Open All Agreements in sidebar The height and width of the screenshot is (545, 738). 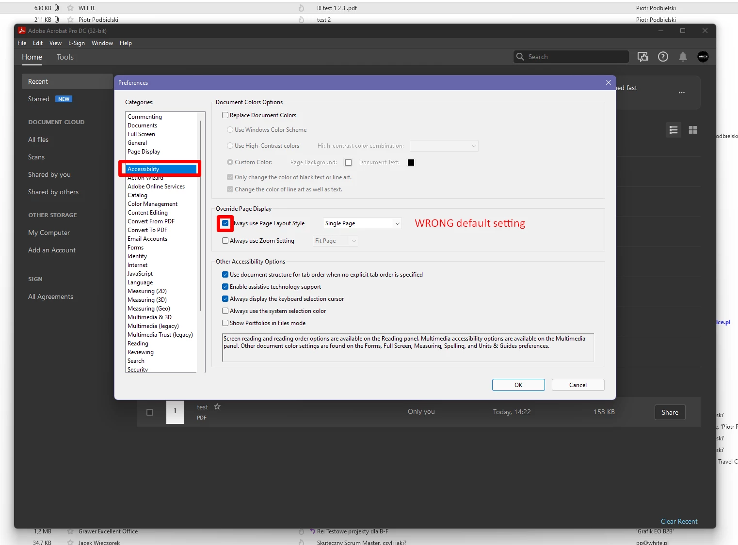50,296
